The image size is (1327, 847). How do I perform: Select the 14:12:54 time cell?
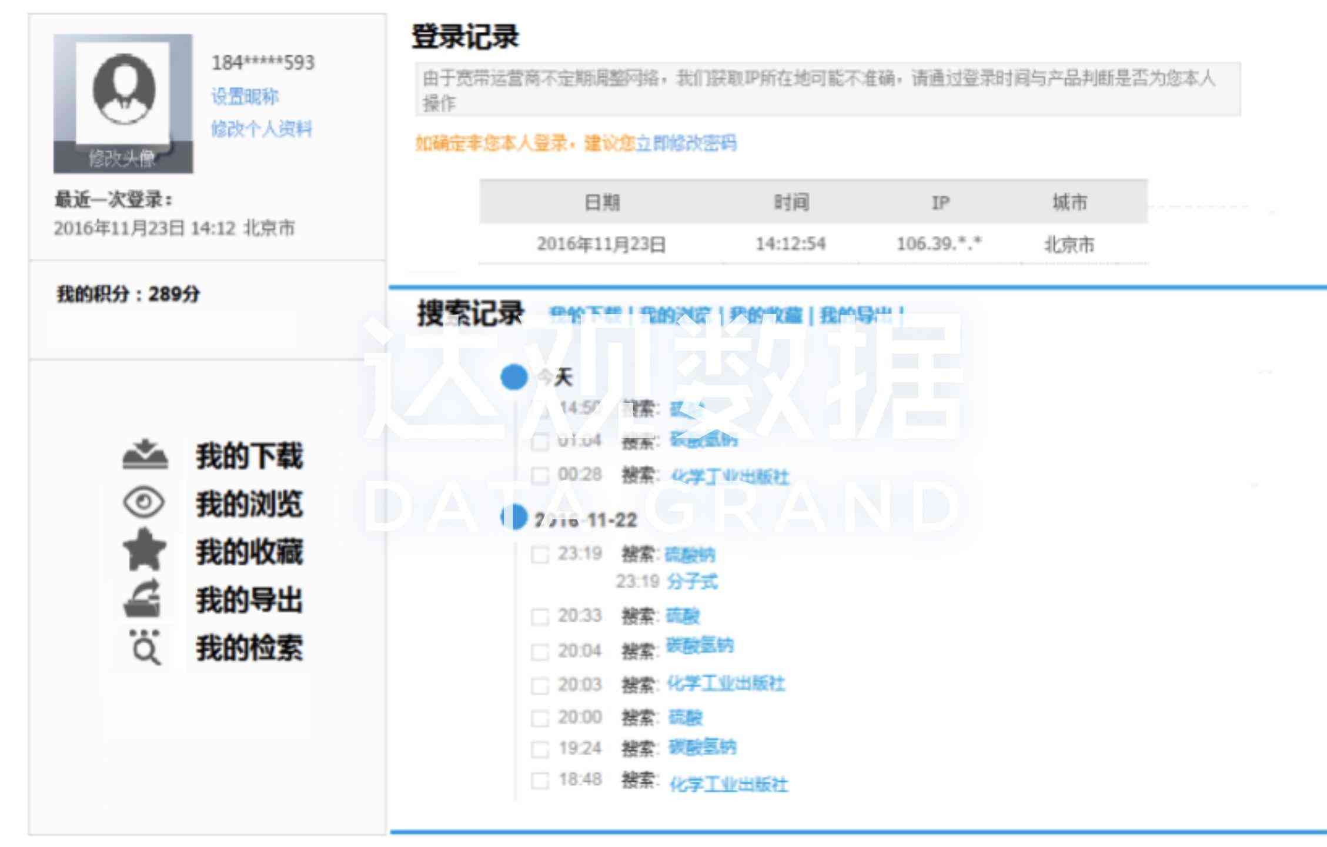tap(791, 244)
